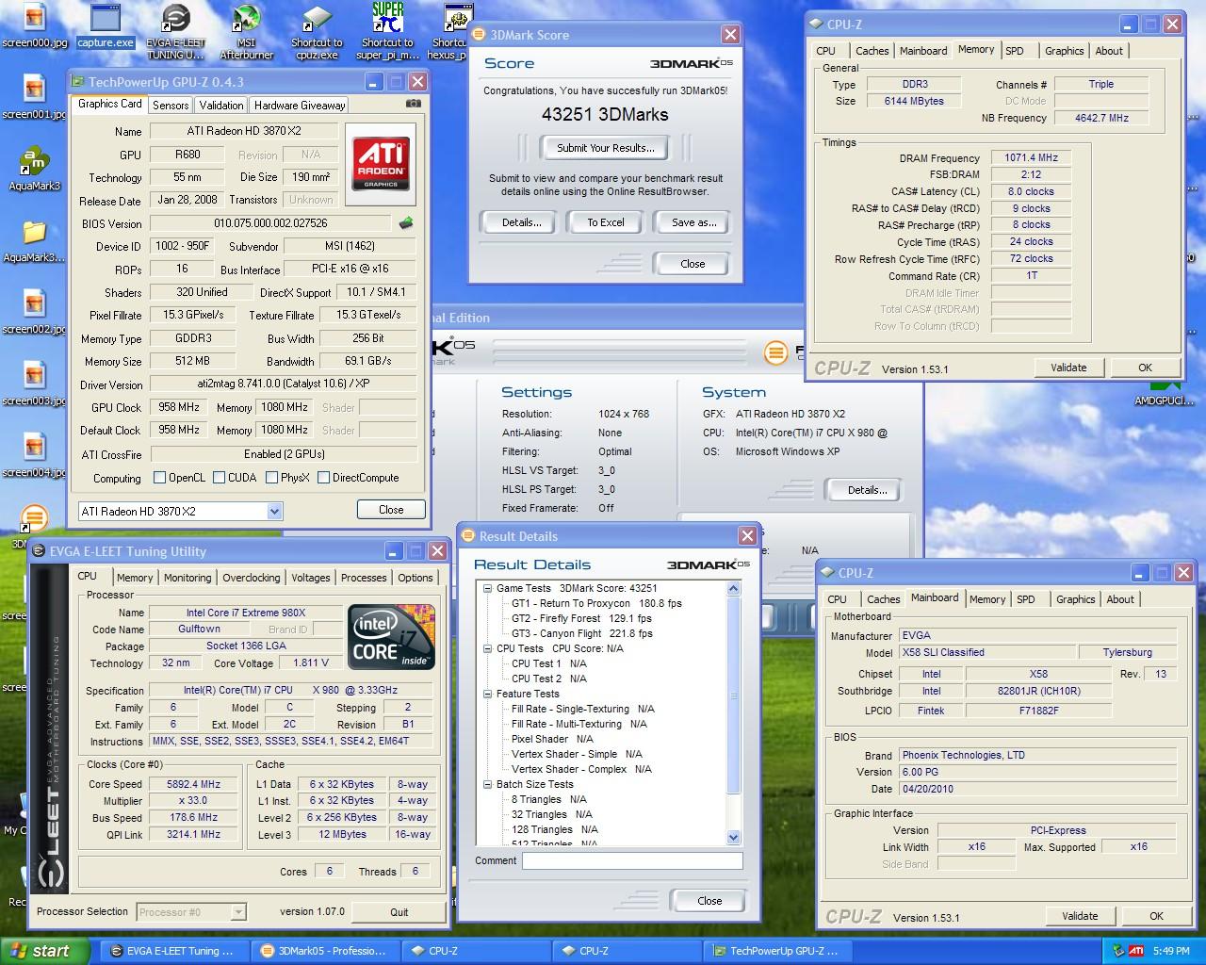Launch AquaMark3 desktop shortcut
The height and width of the screenshot is (965, 1206).
pos(34,169)
